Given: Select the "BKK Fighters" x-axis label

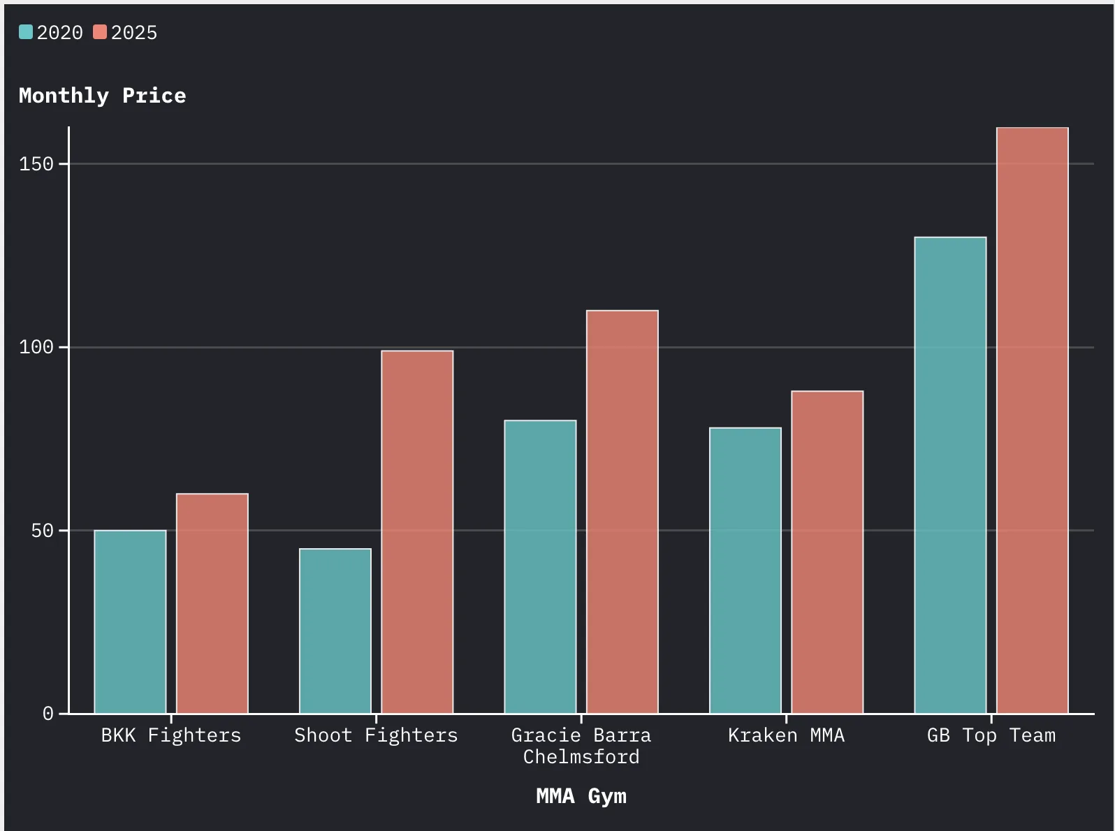Looking at the screenshot, I should point(171,735).
